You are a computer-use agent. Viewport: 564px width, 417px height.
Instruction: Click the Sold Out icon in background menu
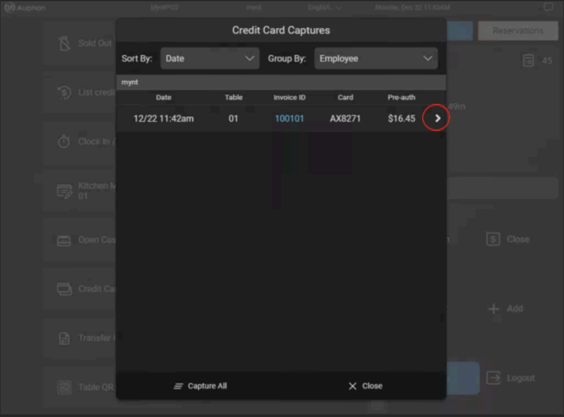tap(64, 43)
